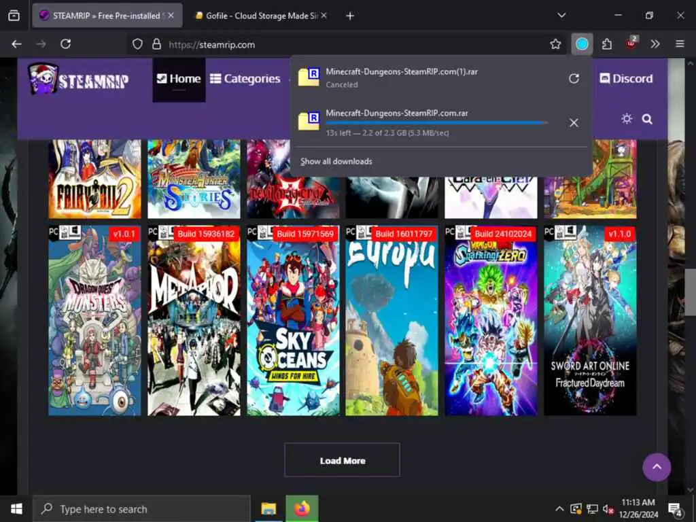Open the Monster Hunter Stories cover
This screenshot has height=522, width=696.
point(194,179)
